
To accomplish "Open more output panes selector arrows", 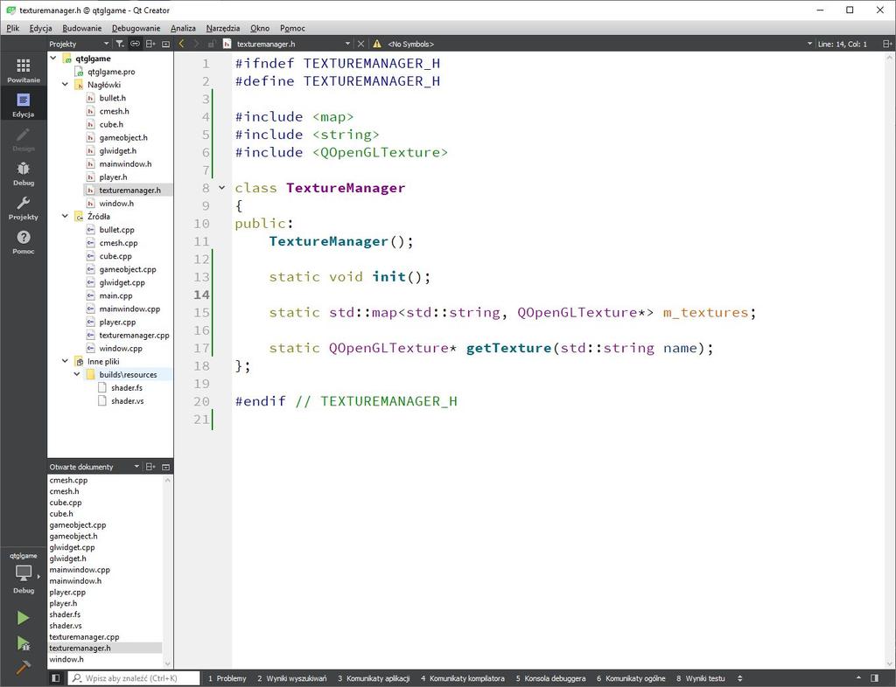I will (x=740, y=678).
